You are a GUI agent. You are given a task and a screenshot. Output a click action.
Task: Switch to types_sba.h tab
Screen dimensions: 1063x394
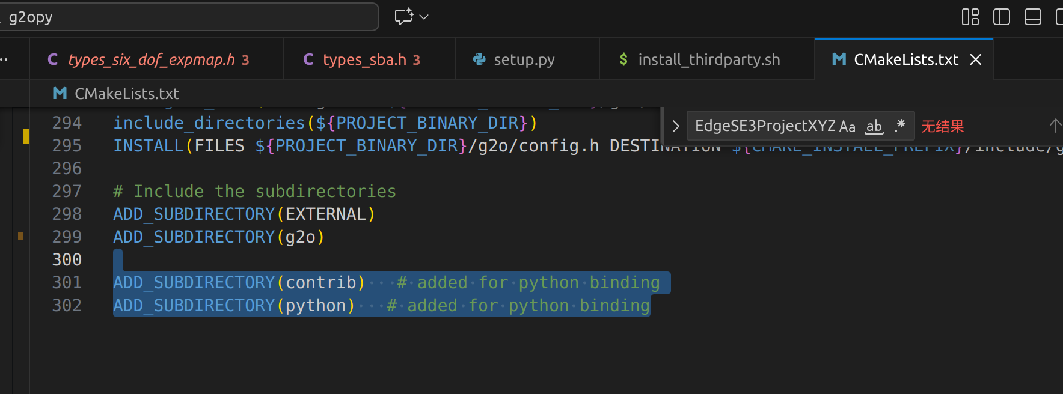coord(364,59)
